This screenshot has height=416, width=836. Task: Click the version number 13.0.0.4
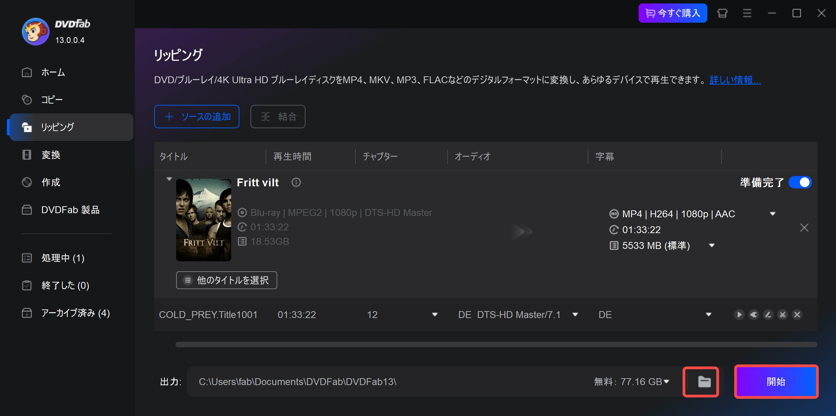(70, 40)
